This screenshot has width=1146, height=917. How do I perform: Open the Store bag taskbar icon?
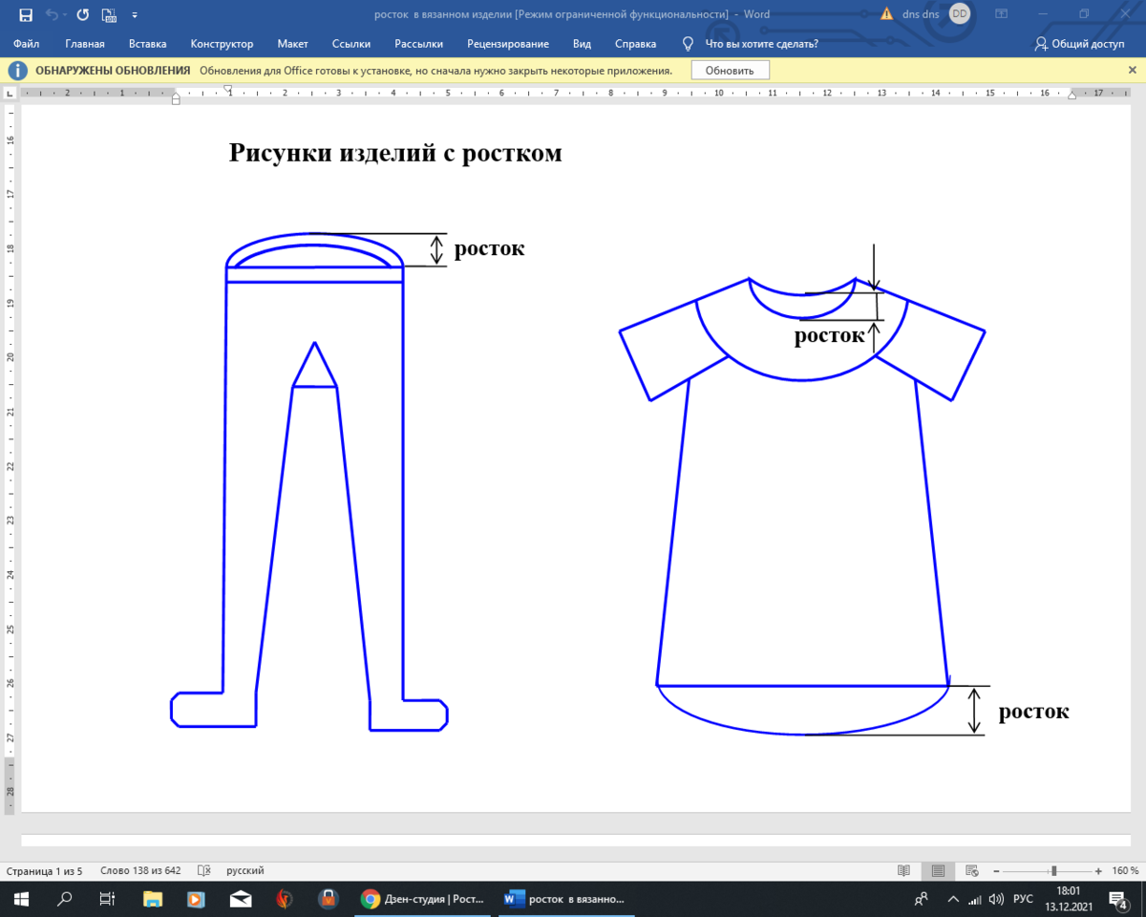(x=328, y=899)
